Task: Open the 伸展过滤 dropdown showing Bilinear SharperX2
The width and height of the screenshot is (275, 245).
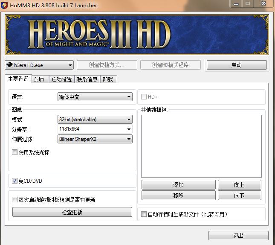Action: click(x=95, y=139)
